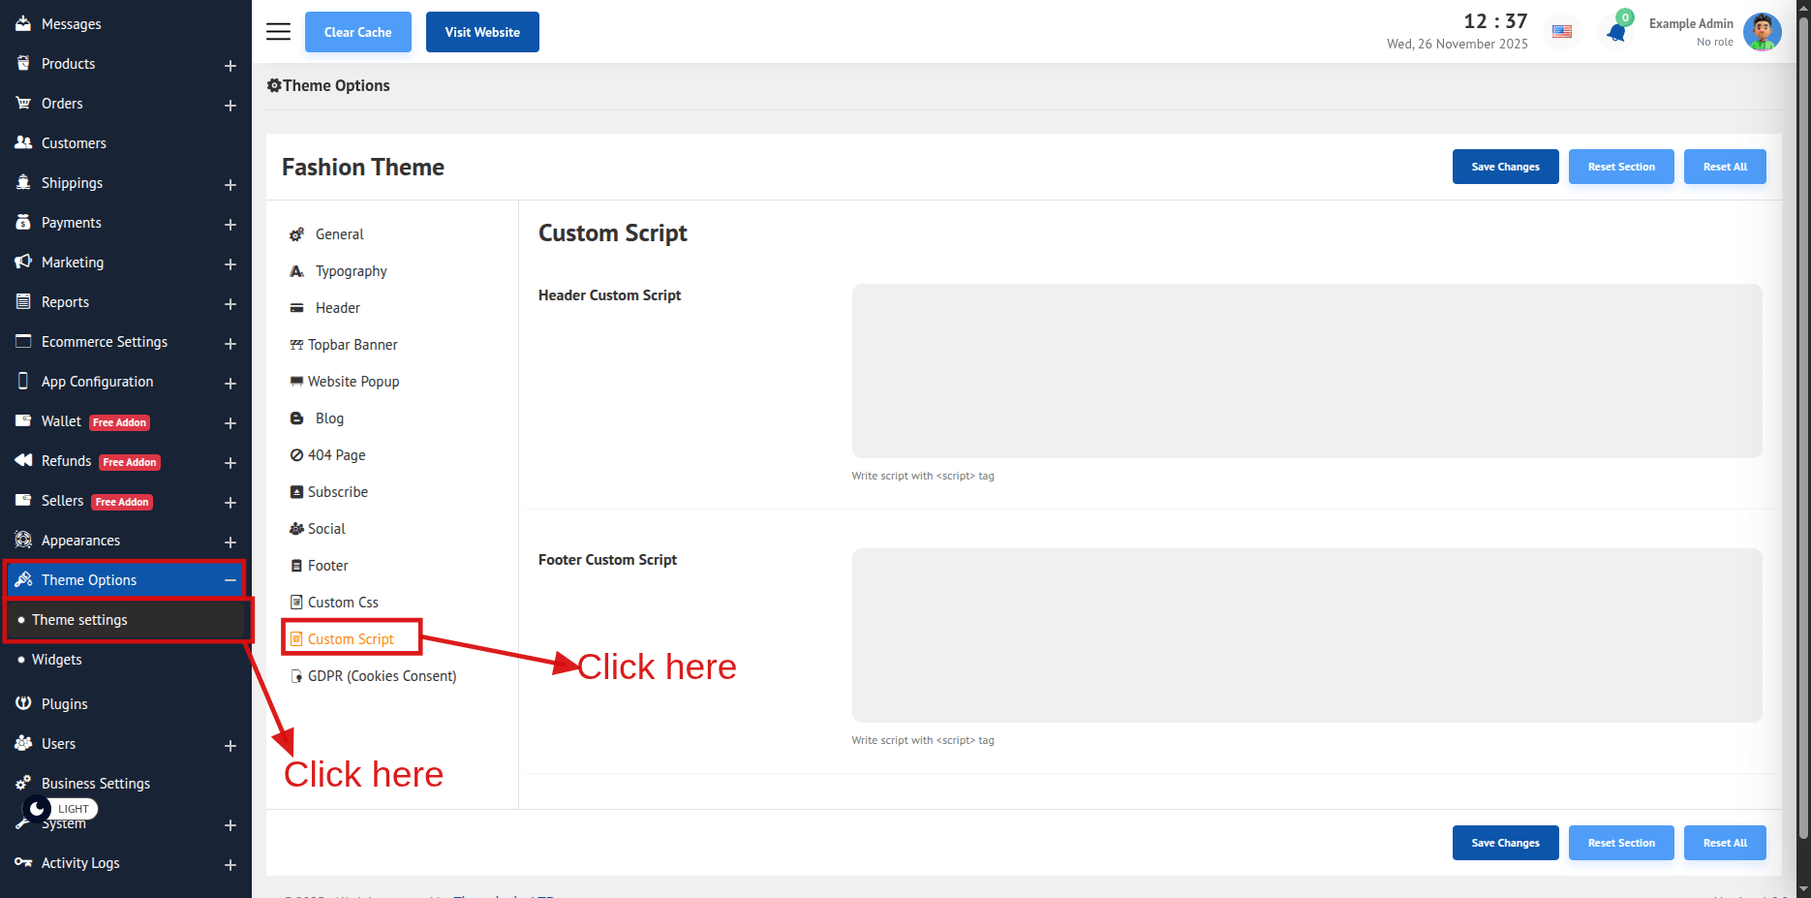Click the General gears icon
1811x898 pixels.
[x=297, y=234]
